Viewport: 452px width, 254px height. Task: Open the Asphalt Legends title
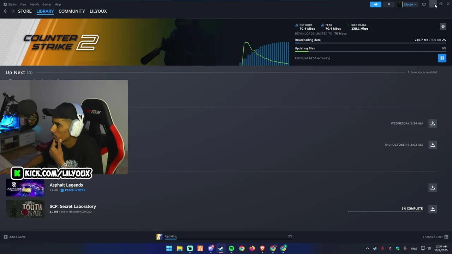click(66, 185)
